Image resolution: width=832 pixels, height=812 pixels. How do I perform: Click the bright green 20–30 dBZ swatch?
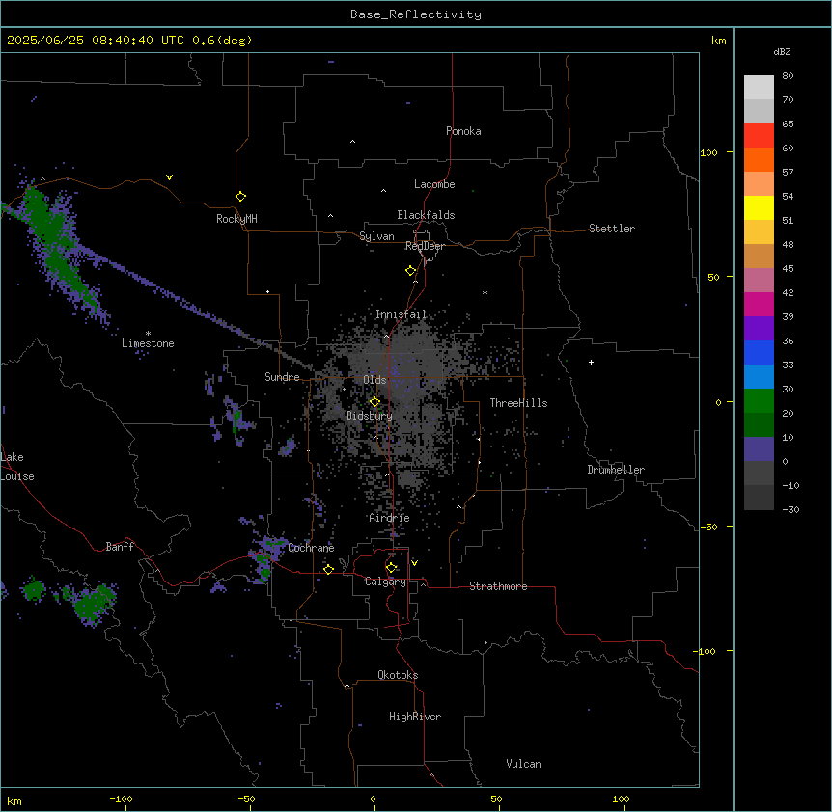pyautogui.click(x=759, y=401)
